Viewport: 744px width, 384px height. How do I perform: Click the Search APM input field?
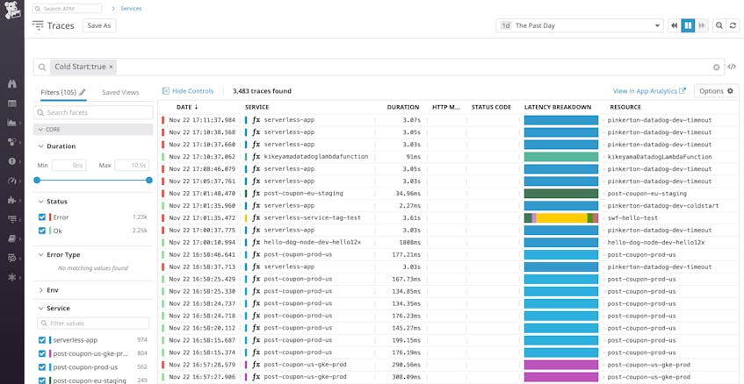67,9
